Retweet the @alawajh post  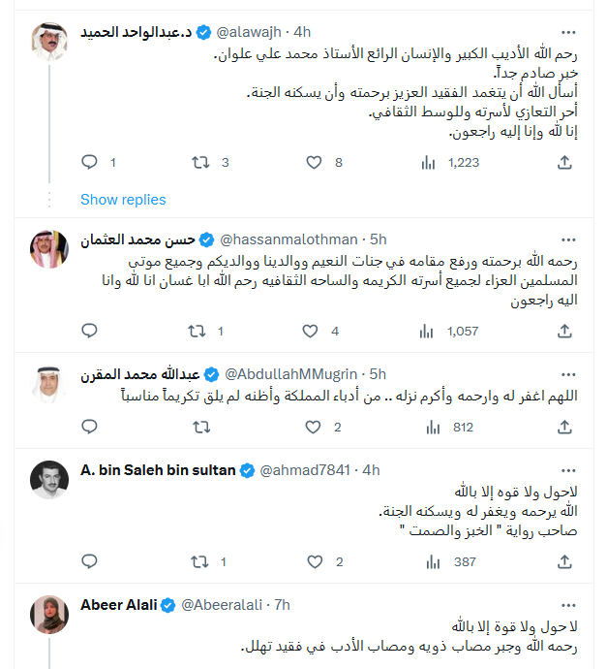[x=200, y=163]
